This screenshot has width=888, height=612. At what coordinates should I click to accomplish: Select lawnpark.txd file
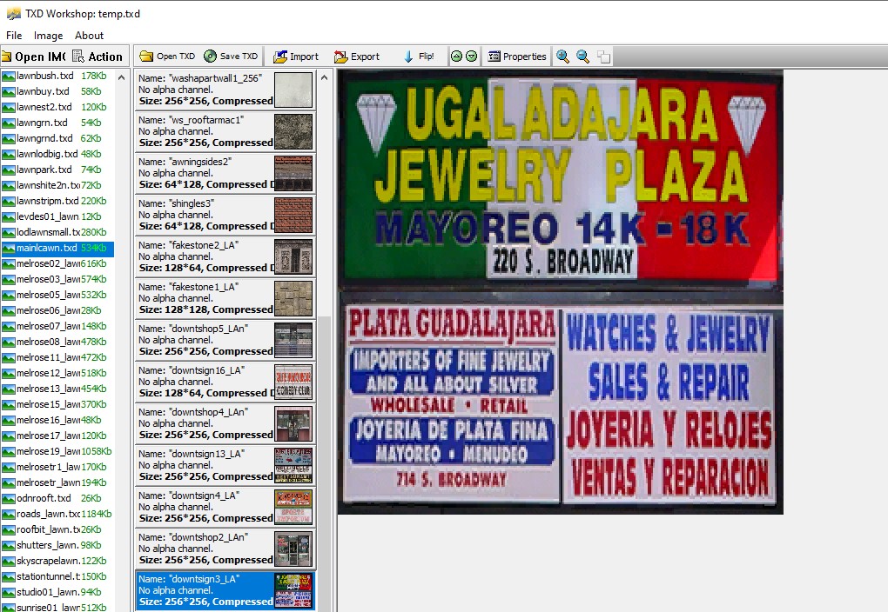coord(57,170)
